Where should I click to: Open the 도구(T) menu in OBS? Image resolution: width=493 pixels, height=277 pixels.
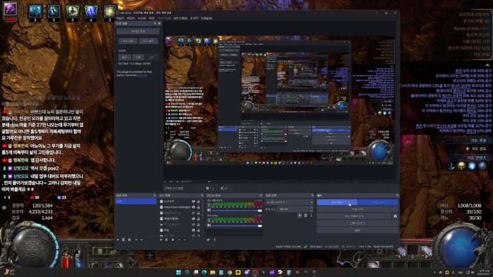click(x=194, y=18)
